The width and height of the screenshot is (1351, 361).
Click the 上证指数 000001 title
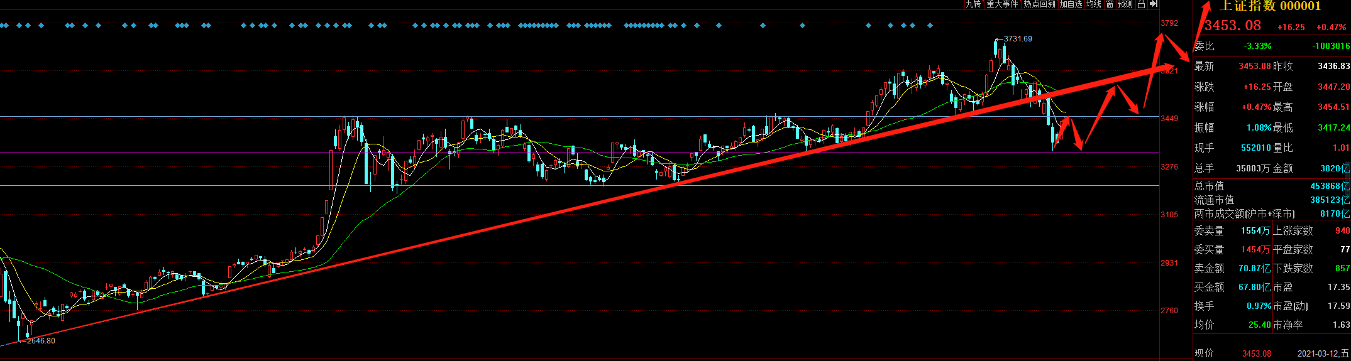point(1270,6)
